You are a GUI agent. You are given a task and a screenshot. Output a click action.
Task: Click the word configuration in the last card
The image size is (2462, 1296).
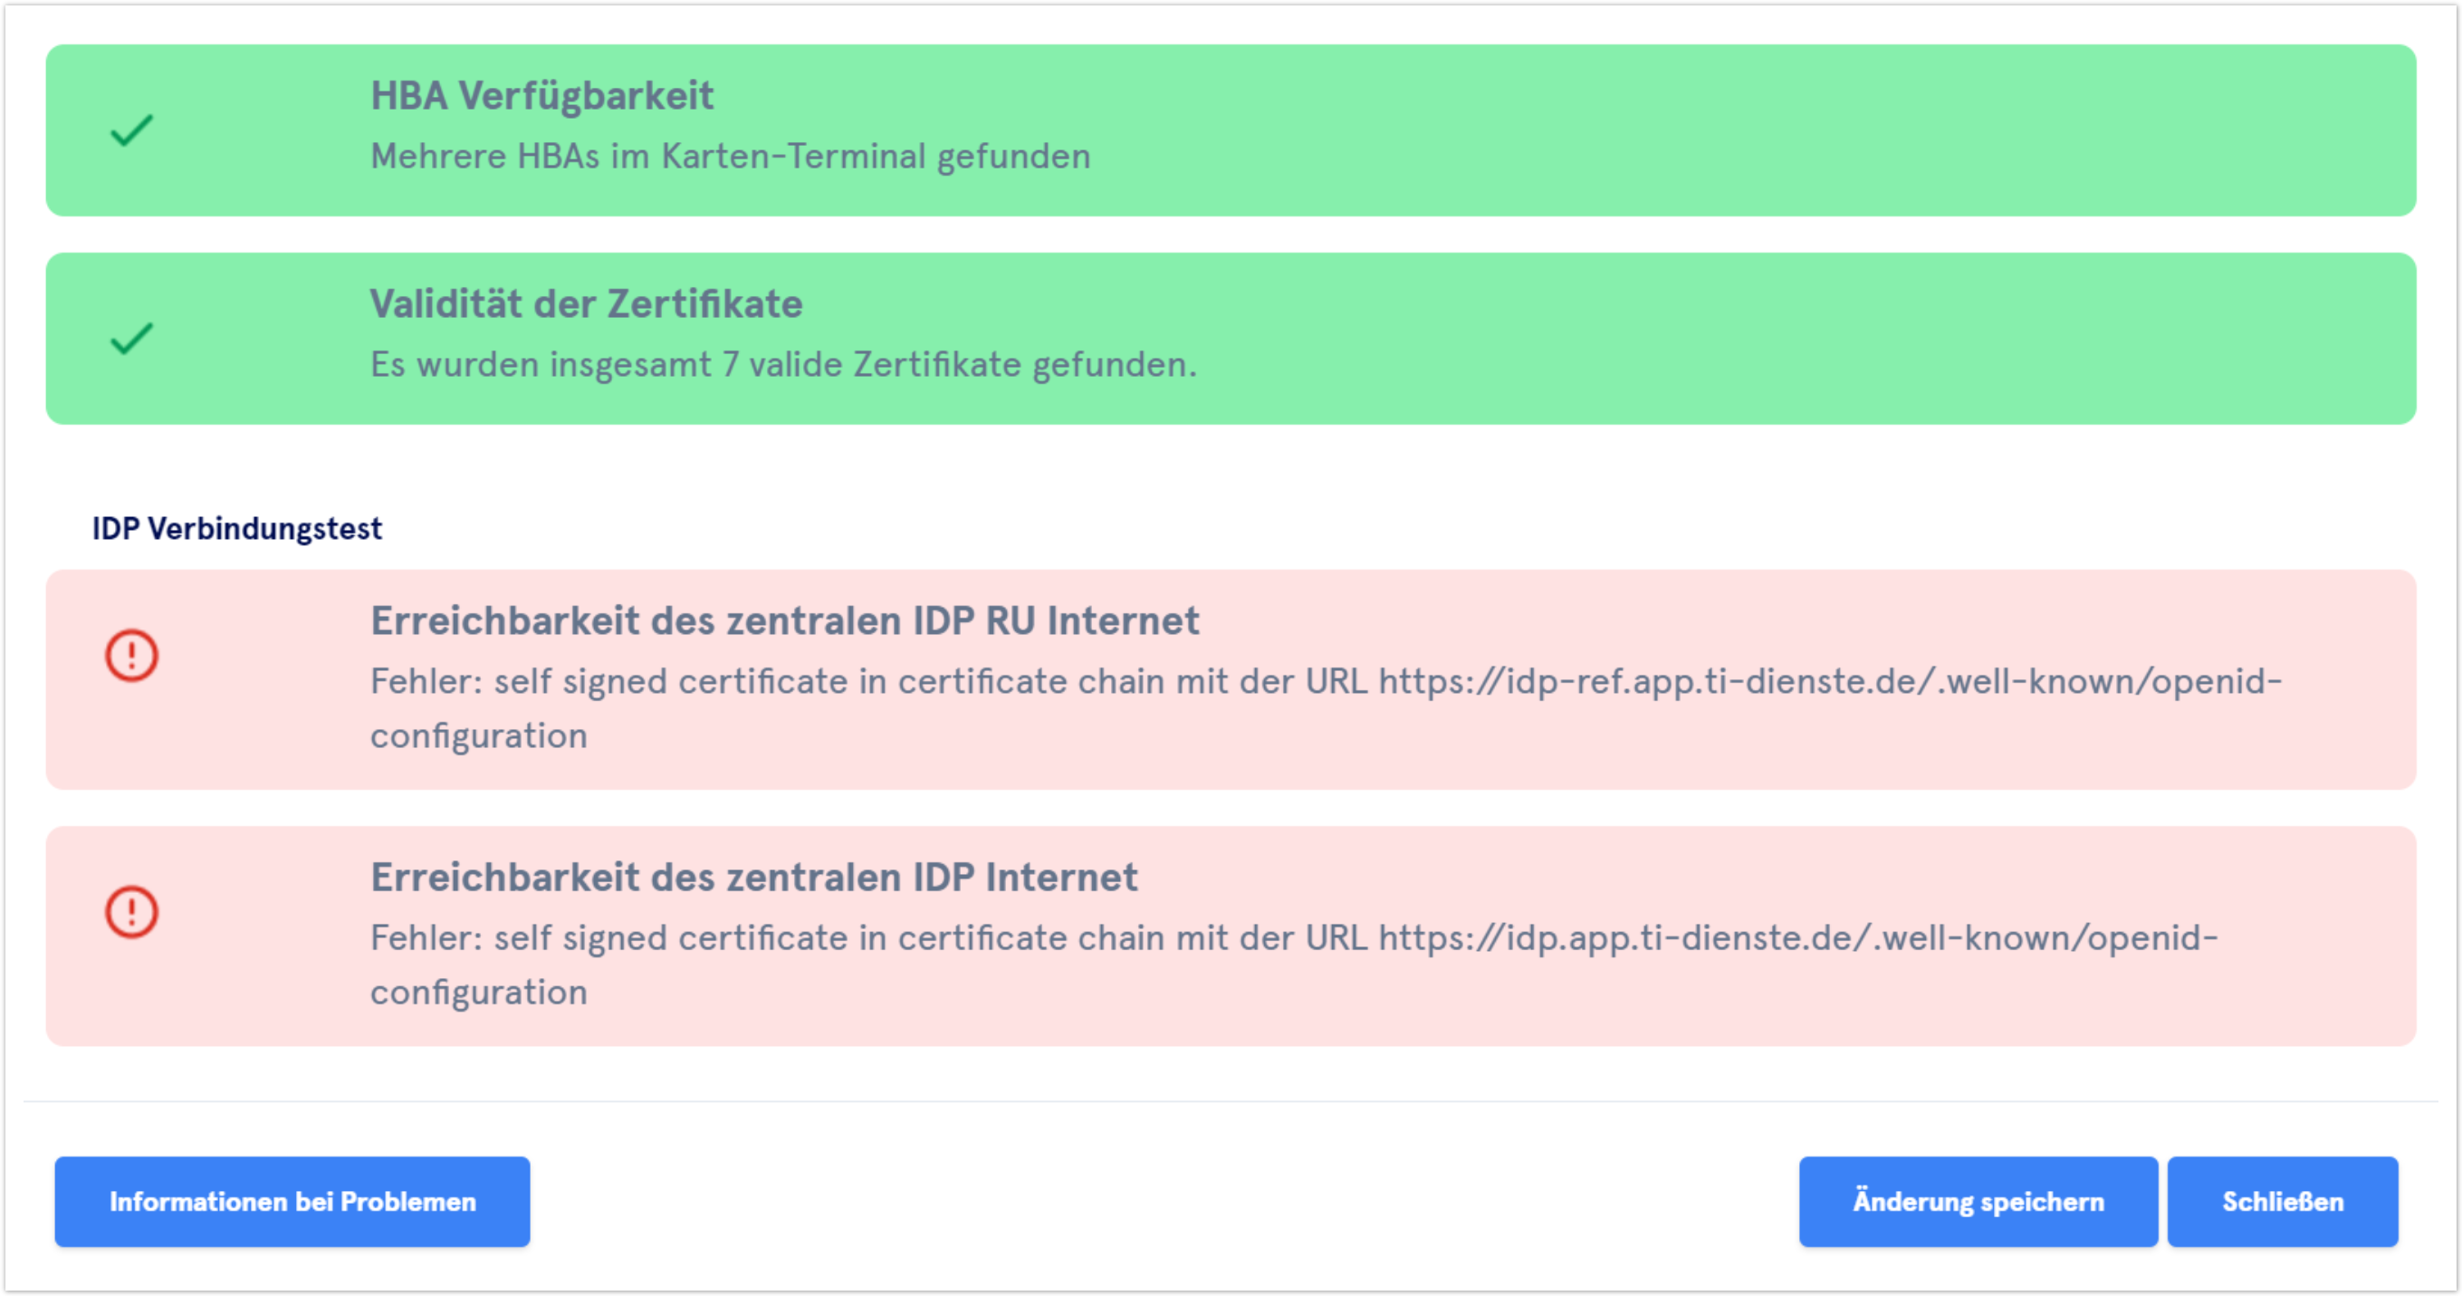(478, 992)
